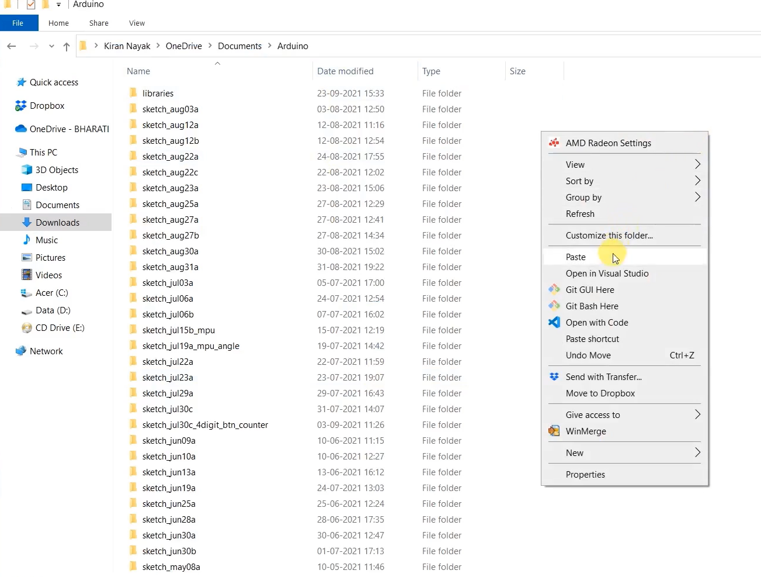
Task: Expand the Group by submenu arrow
Action: point(697,197)
